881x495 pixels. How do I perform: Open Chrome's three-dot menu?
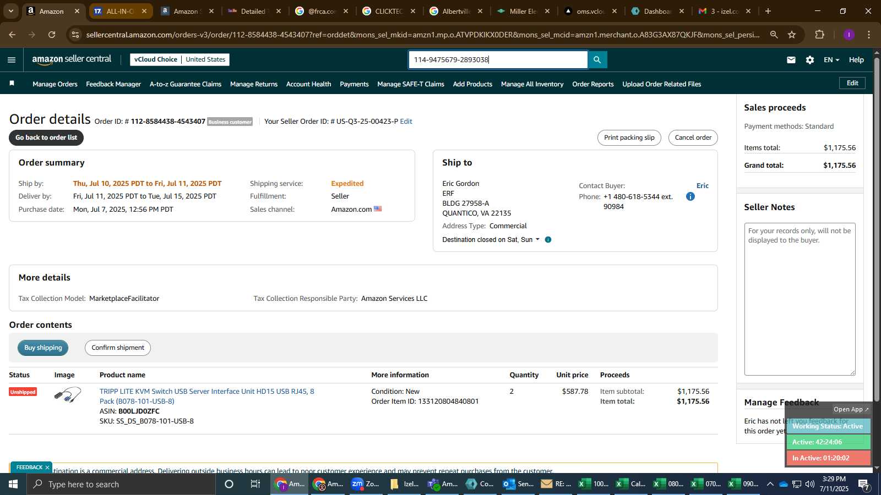[x=869, y=35]
